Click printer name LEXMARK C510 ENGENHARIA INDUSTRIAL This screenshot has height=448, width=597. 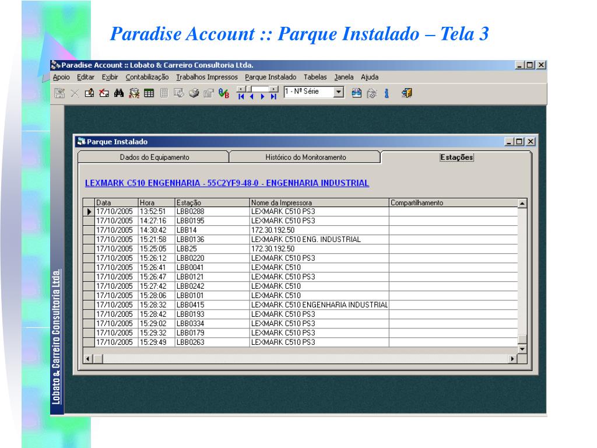pos(319,304)
